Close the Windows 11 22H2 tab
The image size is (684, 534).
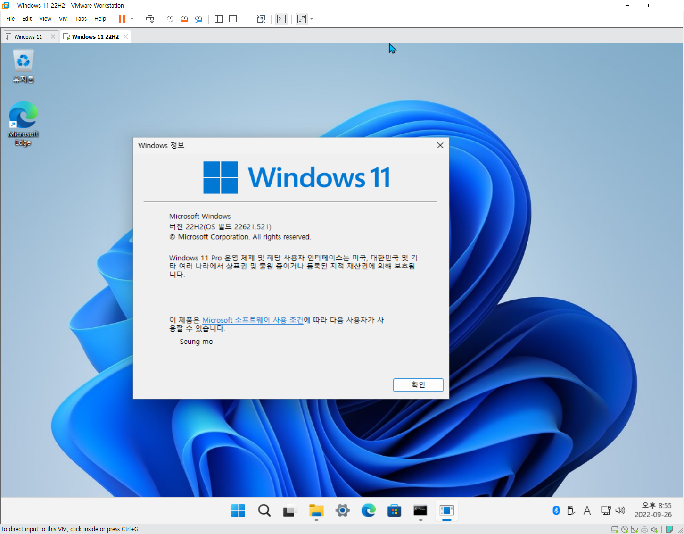click(x=125, y=37)
